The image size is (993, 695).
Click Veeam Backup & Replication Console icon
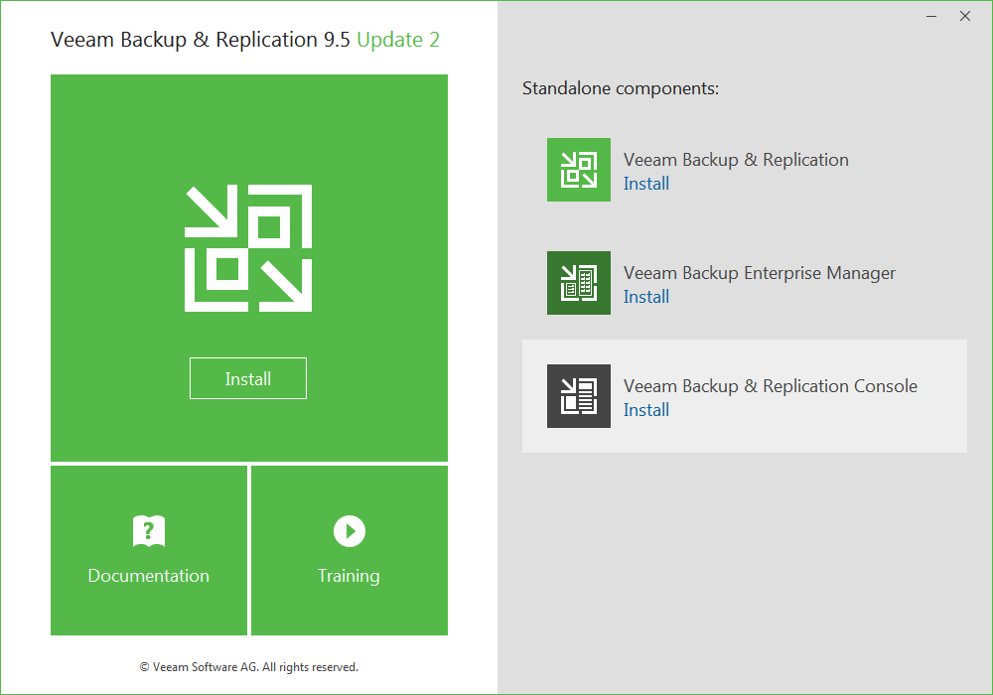pyautogui.click(x=579, y=396)
